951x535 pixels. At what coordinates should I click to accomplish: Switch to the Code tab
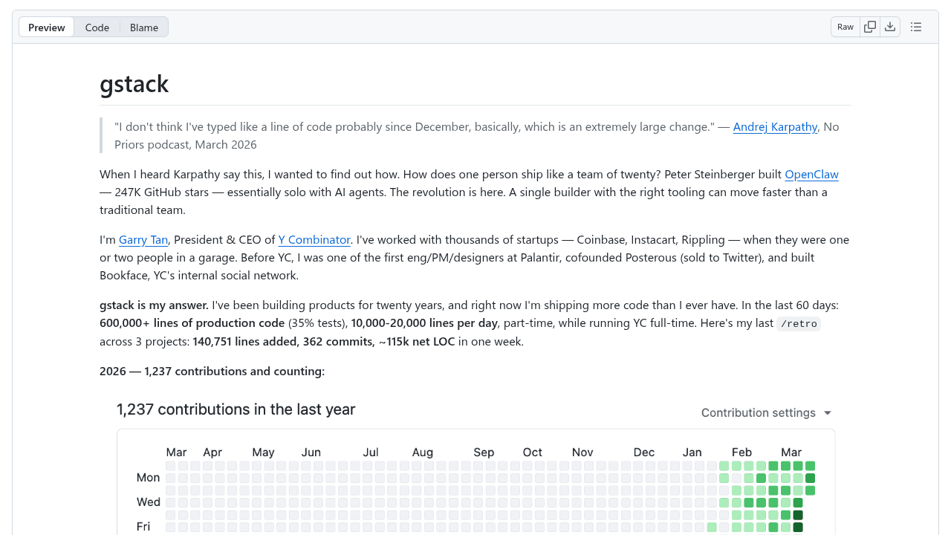97,27
